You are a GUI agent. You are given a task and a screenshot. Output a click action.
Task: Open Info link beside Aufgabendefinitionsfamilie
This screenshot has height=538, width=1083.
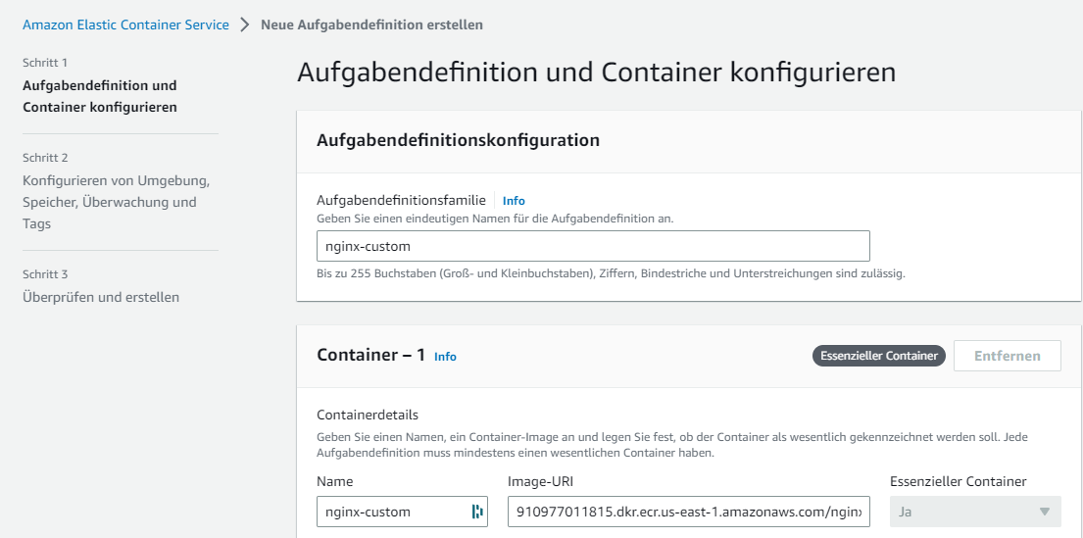514,201
